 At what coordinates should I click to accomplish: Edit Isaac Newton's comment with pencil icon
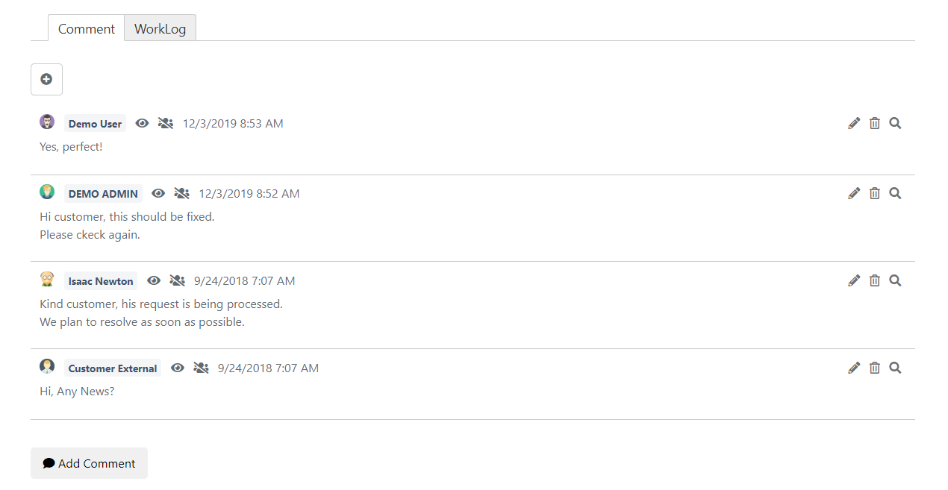click(x=854, y=281)
